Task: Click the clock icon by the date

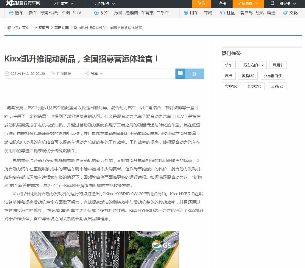Action: (7, 74)
